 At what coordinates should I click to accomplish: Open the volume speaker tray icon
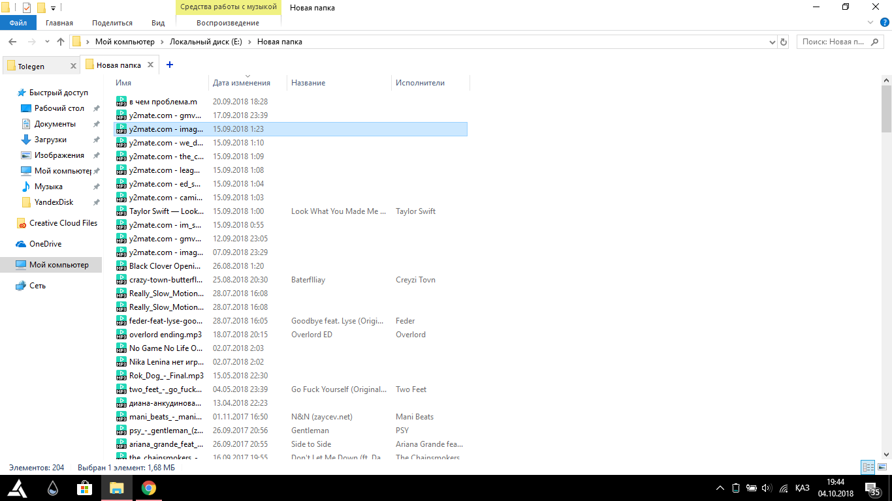point(767,488)
